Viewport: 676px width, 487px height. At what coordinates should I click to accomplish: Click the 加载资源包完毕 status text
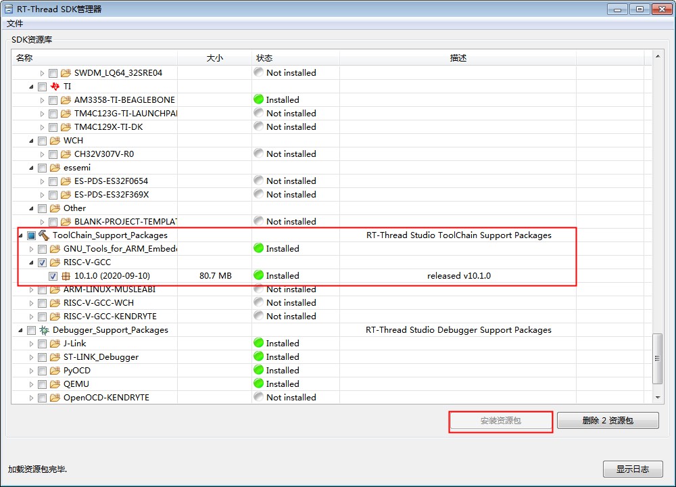37,469
